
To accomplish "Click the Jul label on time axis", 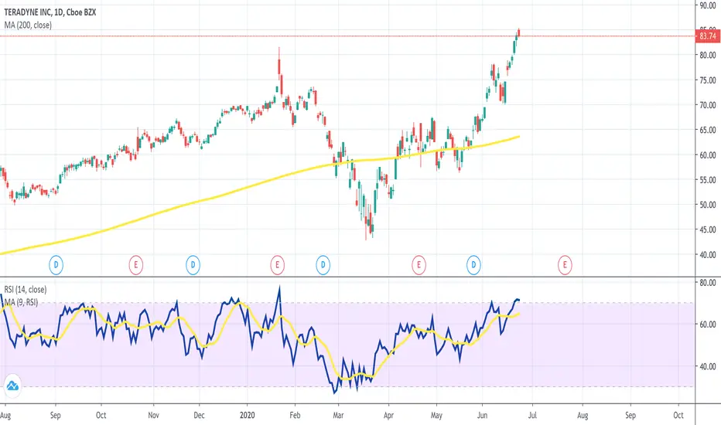I will (532, 415).
